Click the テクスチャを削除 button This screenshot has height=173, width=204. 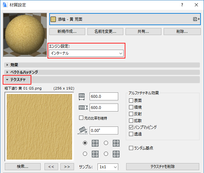(x=163, y=167)
